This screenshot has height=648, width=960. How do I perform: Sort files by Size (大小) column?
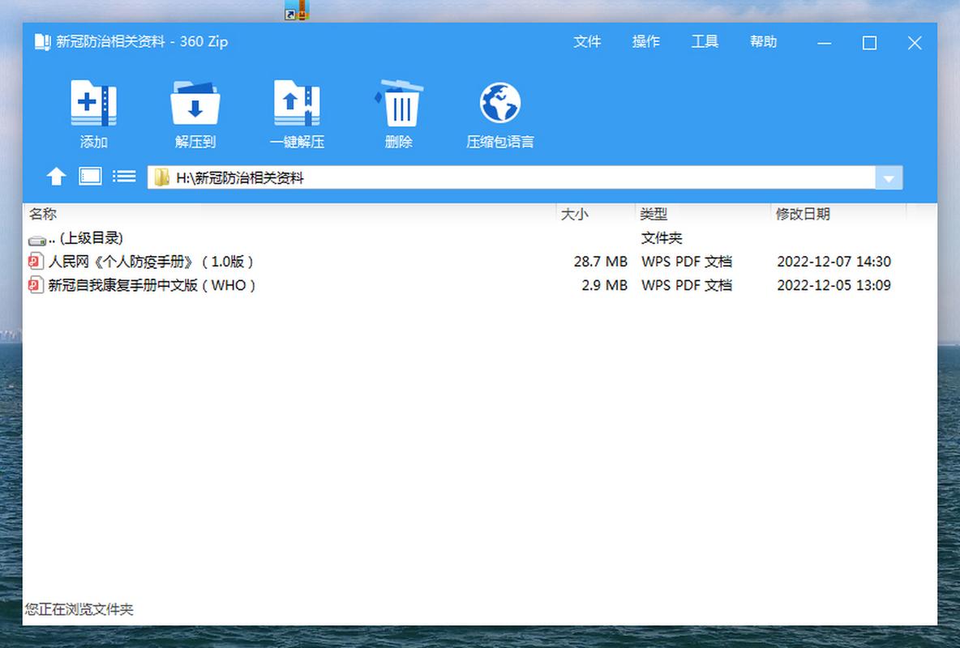[x=575, y=214]
